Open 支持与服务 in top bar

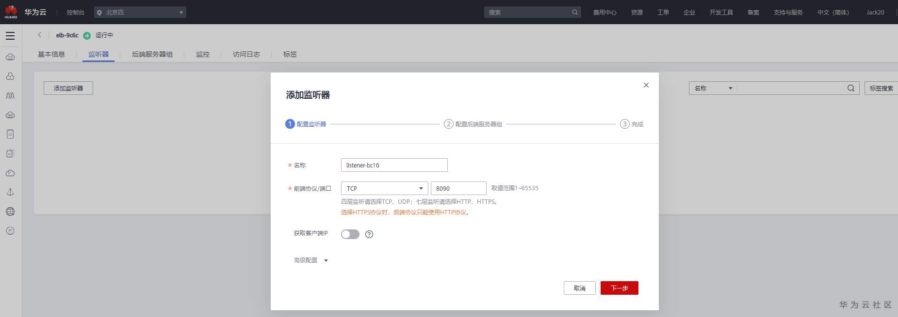point(788,12)
